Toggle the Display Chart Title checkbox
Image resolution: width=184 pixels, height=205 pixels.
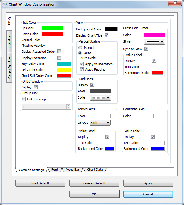(107, 35)
